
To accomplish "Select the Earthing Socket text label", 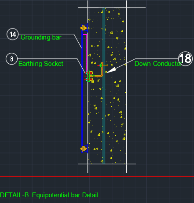I will 41,64.
